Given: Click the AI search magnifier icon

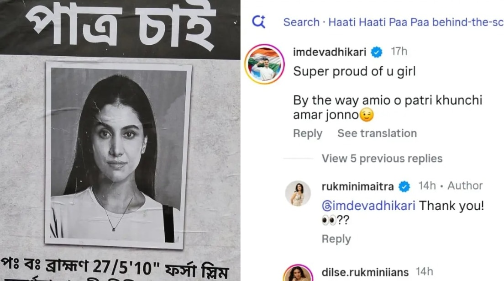Looking at the screenshot, I should pos(259,22).
